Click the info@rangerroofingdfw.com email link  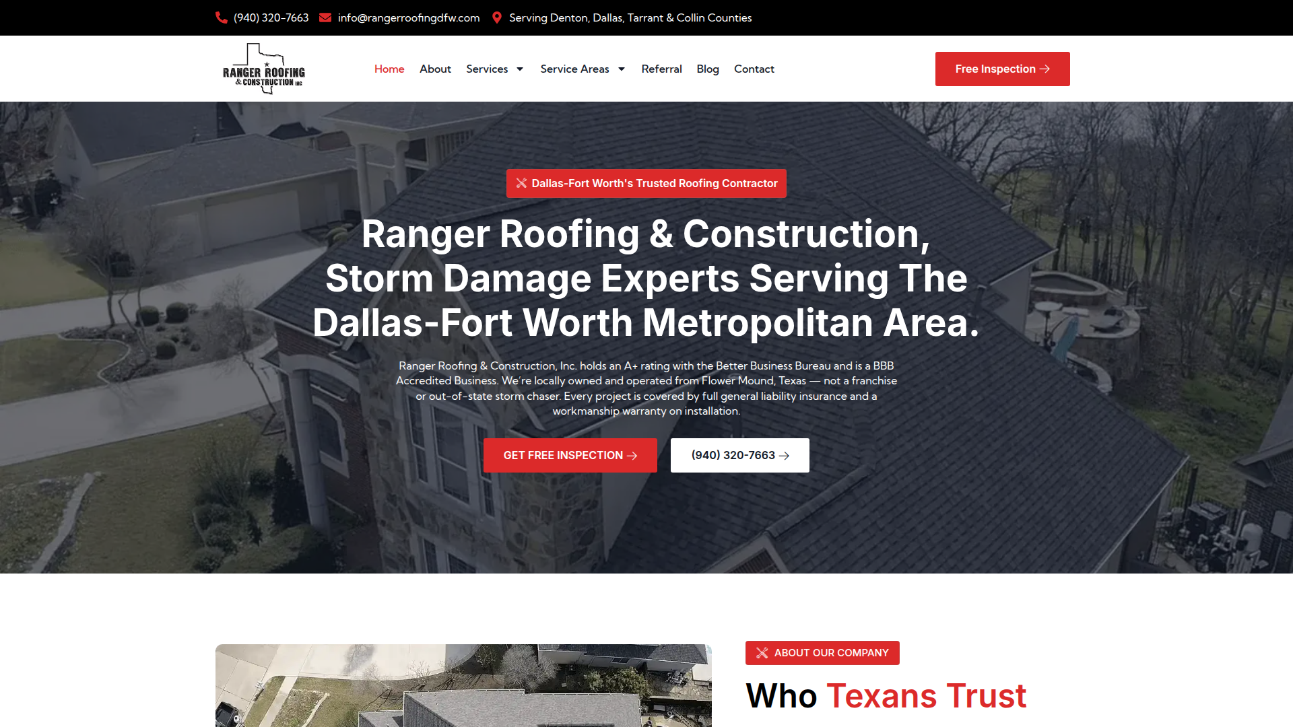coord(409,18)
